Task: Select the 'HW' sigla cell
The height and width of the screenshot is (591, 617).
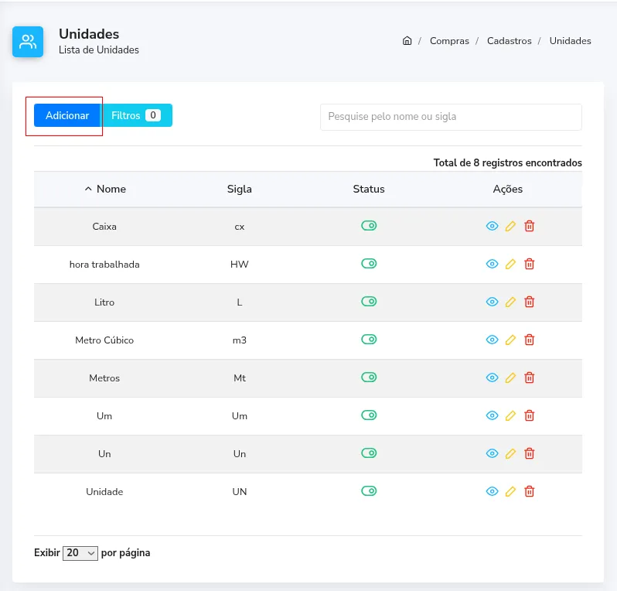Action: 239,265
